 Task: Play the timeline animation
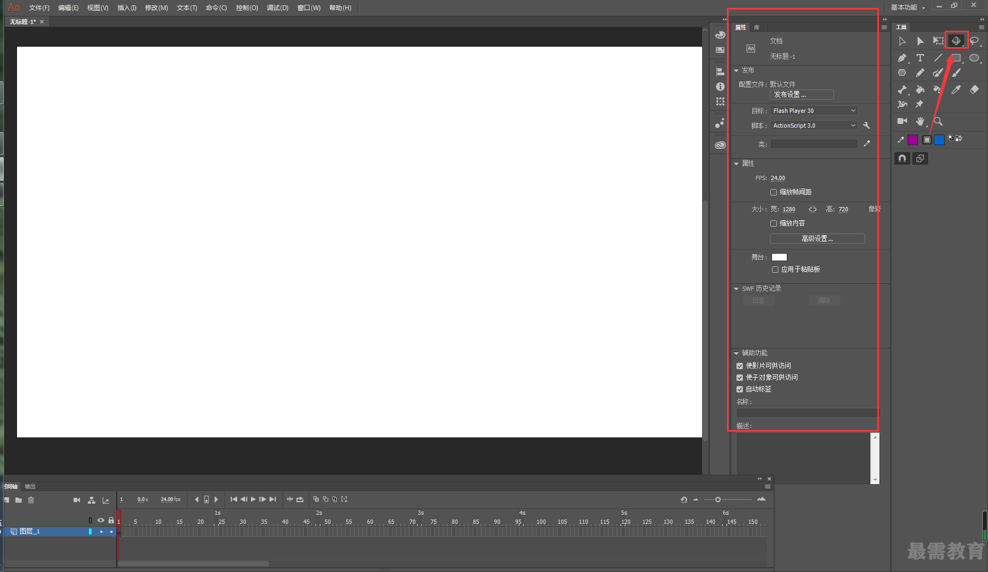253,499
